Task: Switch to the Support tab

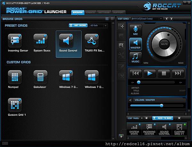Action: [118, 12]
